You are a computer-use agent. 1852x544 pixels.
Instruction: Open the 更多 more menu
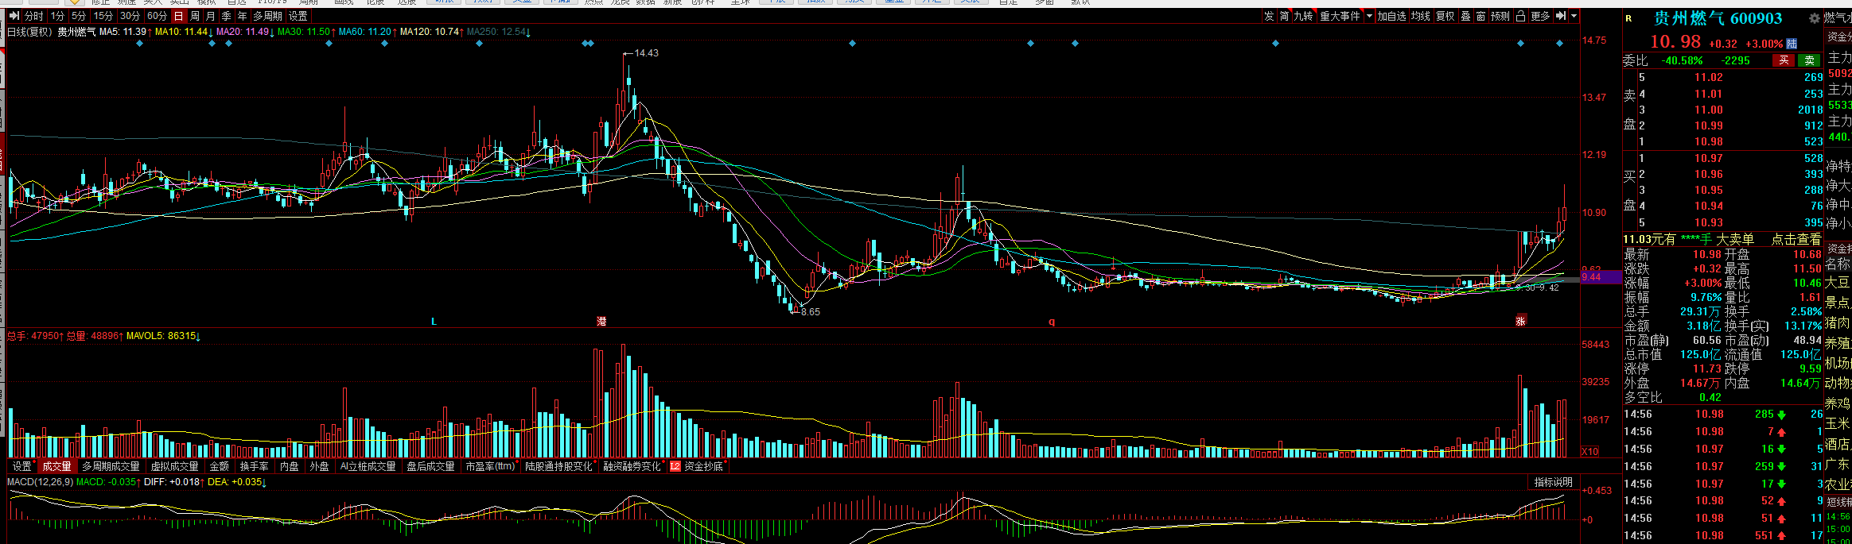pos(1540,16)
